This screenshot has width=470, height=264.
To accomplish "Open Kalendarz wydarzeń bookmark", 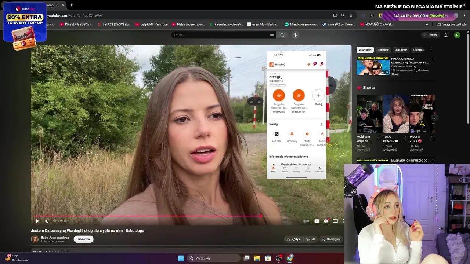I will [226, 25].
